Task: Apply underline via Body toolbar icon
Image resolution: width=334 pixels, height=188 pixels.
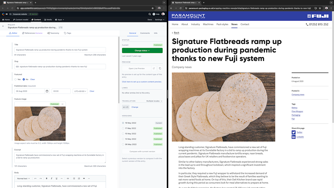Action: click(57, 179)
